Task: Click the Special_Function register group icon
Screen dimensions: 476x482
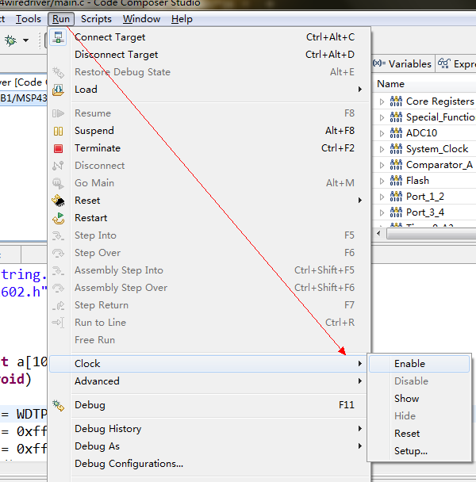Action: point(396,117)
